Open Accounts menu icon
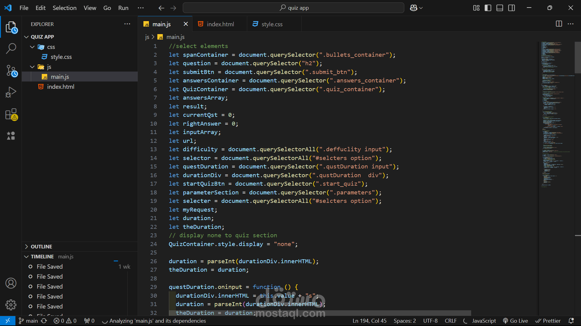581x326 pixels. coord(11,283)
